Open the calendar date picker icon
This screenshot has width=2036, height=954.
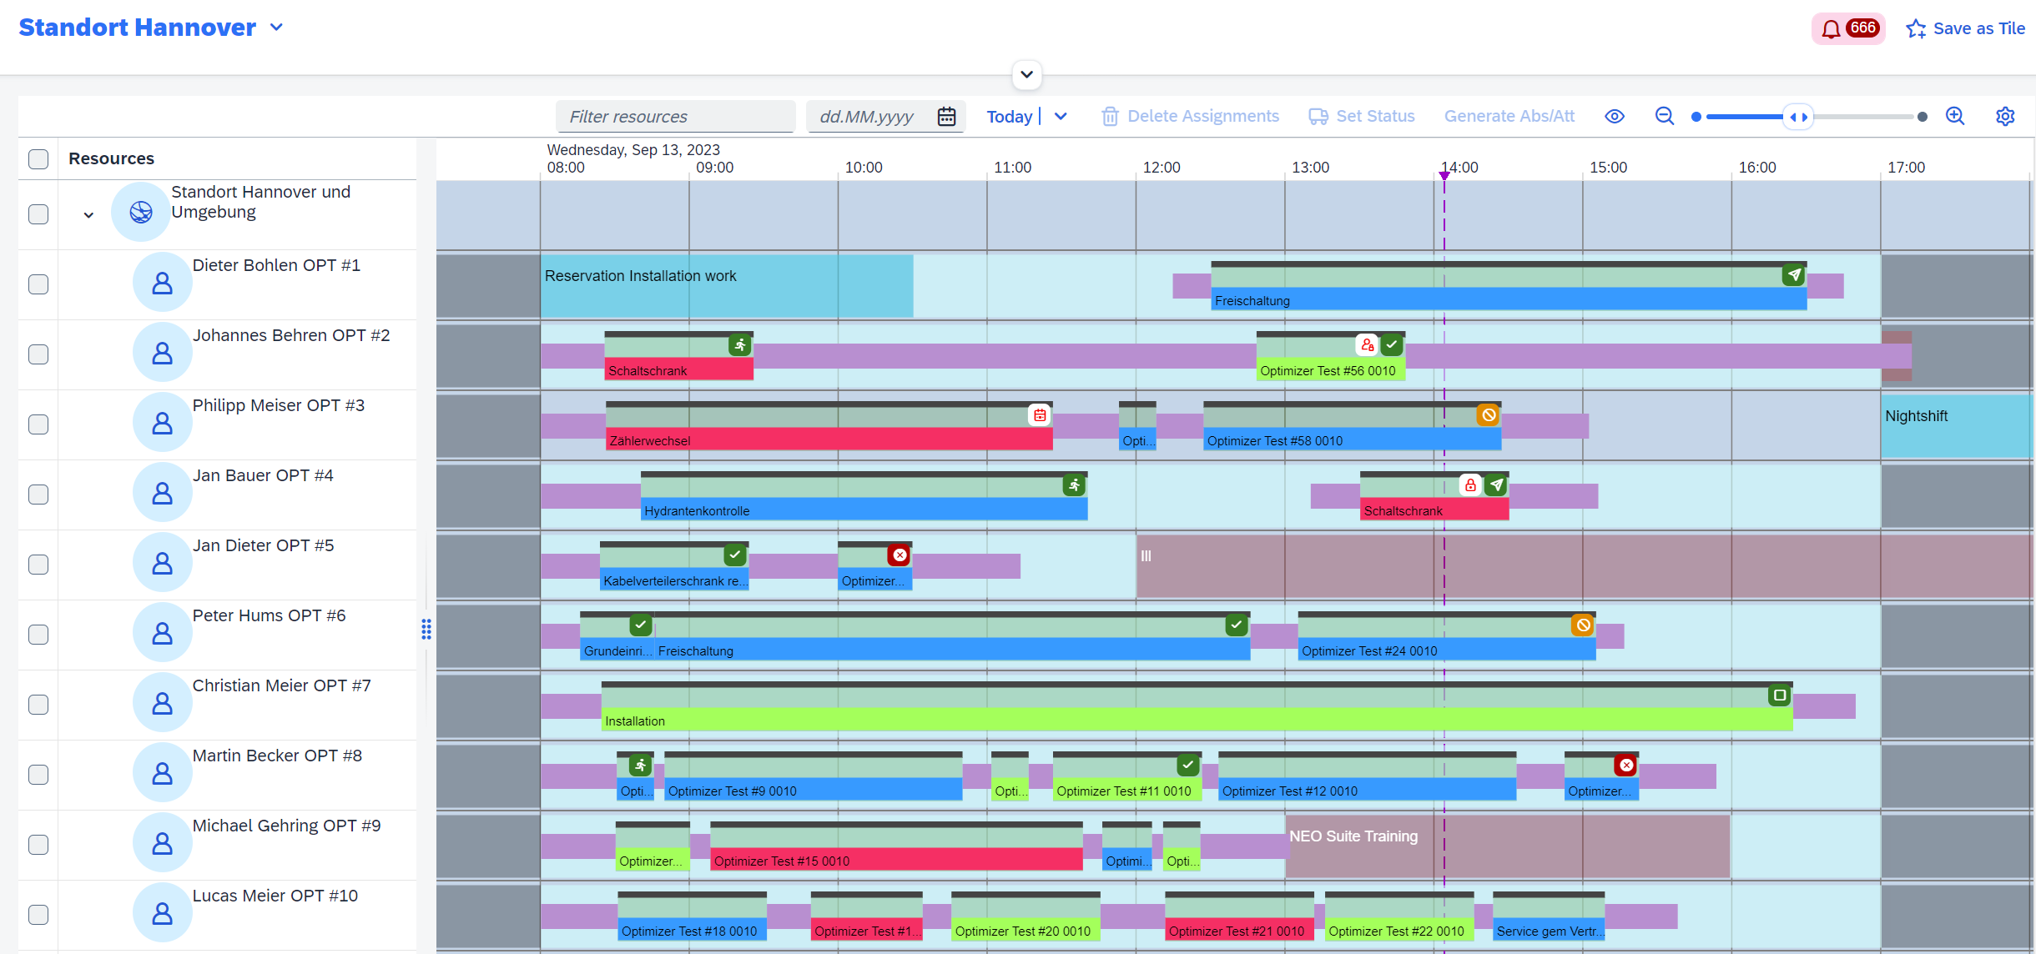[x=946, y=117]
